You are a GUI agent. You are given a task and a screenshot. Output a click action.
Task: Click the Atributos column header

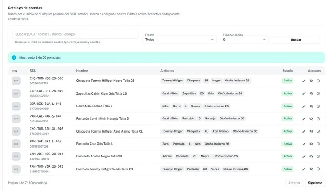167,71
